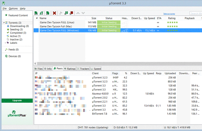This screenshot has width=202, height=131.
Task: Click the Pause torrent icon
Action: (66, 13)
